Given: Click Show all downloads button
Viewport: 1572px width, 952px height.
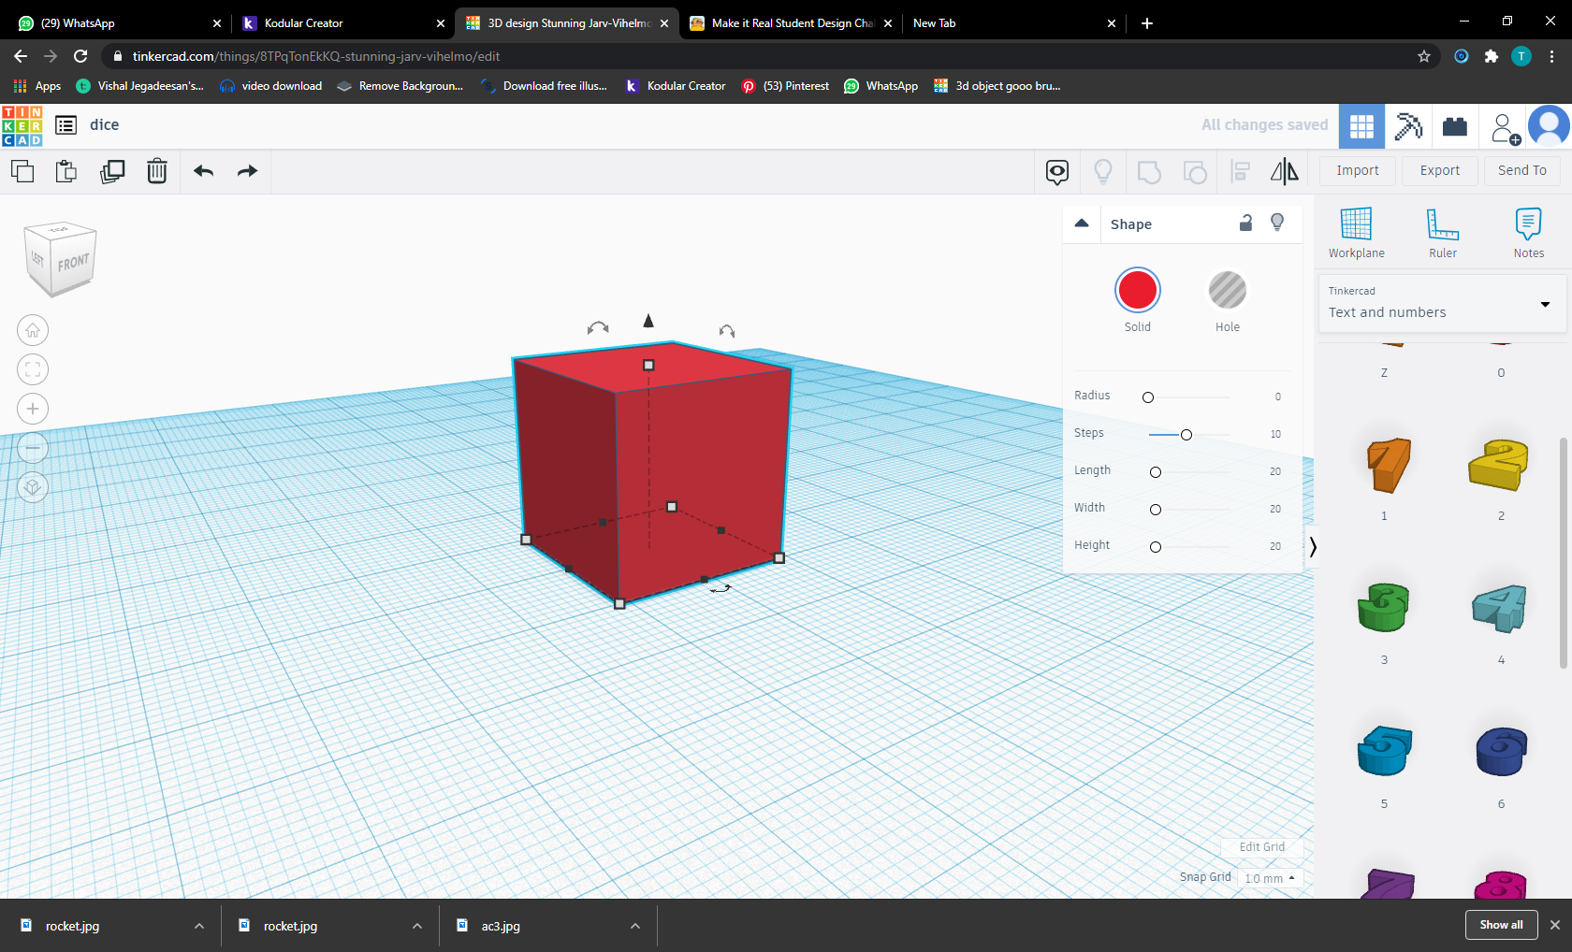Looking at the screenshot, I should (1501, 925).
